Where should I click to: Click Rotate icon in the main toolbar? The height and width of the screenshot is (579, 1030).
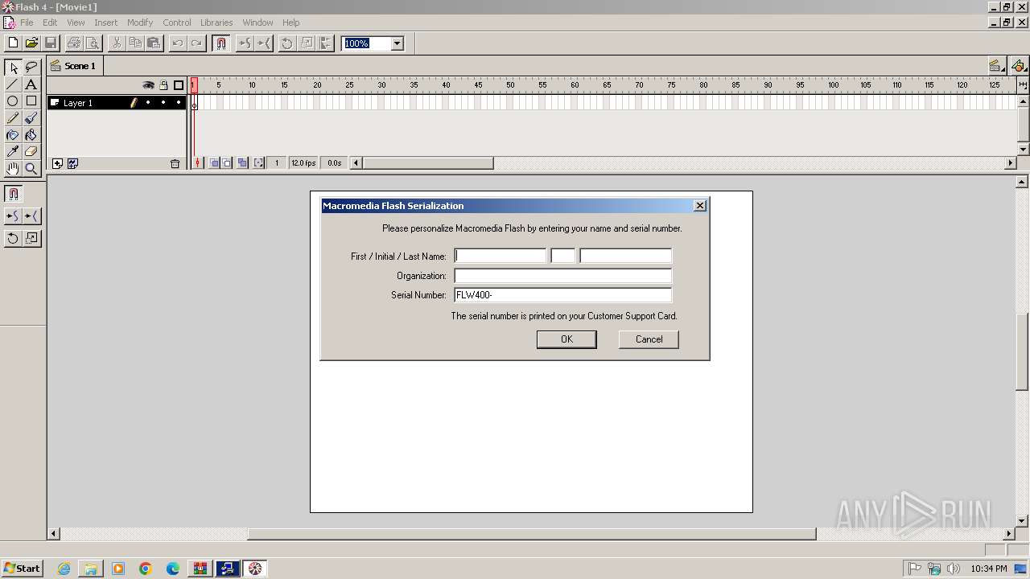(x=287, y=43)
